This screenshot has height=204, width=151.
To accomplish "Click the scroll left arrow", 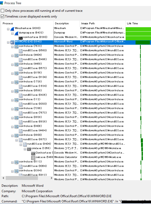I will pos(3,178).
